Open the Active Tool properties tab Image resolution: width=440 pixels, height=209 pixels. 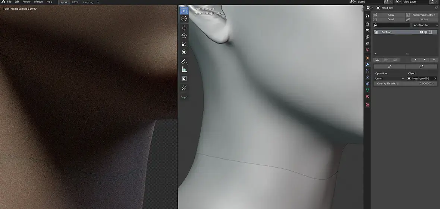point(368,16)
